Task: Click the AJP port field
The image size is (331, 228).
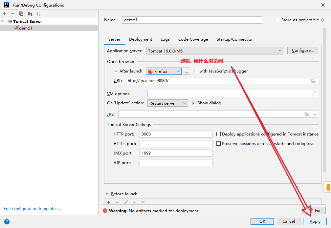Action: 176,163
